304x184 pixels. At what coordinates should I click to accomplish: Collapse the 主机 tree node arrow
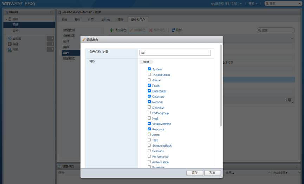point(6,19)
